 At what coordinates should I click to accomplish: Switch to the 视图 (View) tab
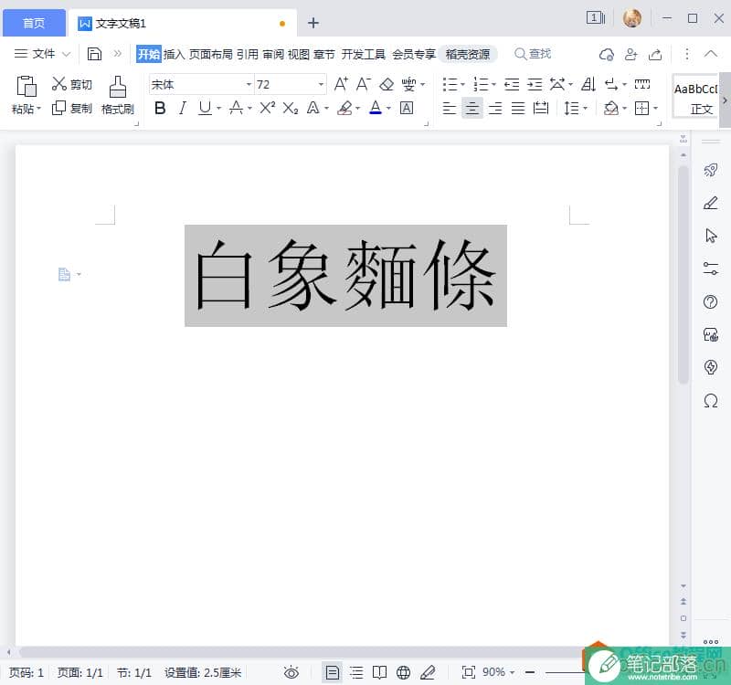tap(299, 55)
